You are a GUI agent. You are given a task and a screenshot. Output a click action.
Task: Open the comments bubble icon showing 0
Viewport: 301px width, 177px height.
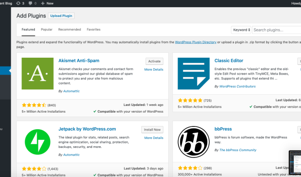coord(33,3)
